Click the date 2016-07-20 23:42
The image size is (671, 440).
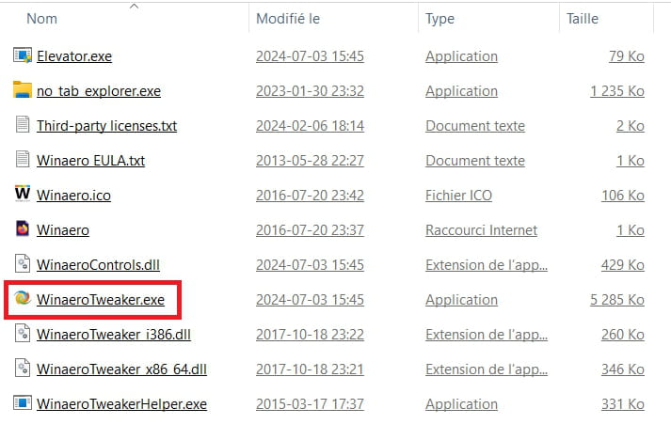(x=310, y=196)
